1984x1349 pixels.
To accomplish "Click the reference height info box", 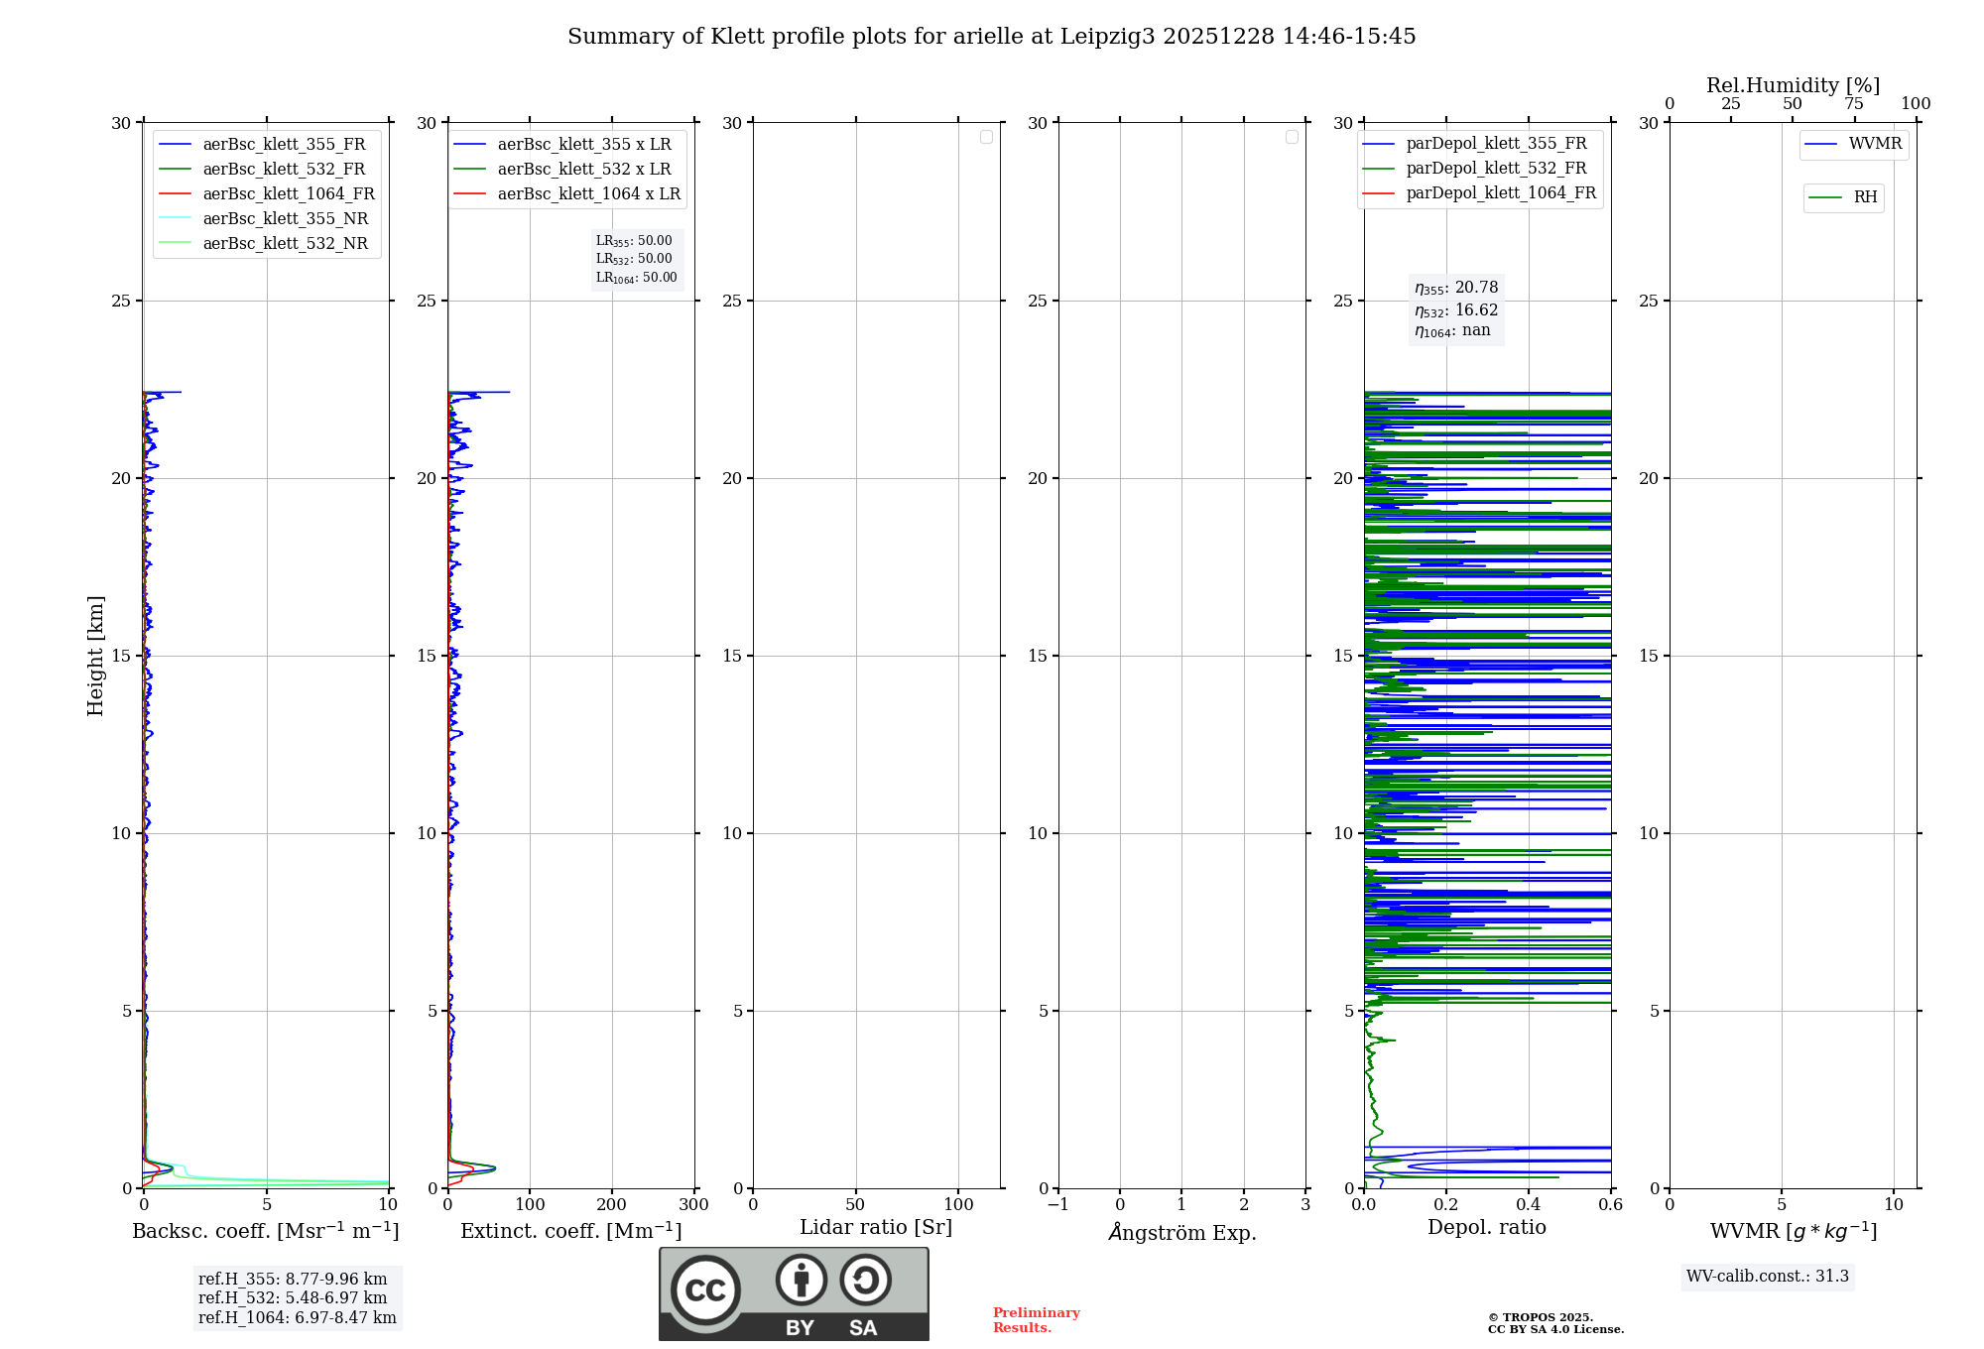I will click(x=297, y=1298).
